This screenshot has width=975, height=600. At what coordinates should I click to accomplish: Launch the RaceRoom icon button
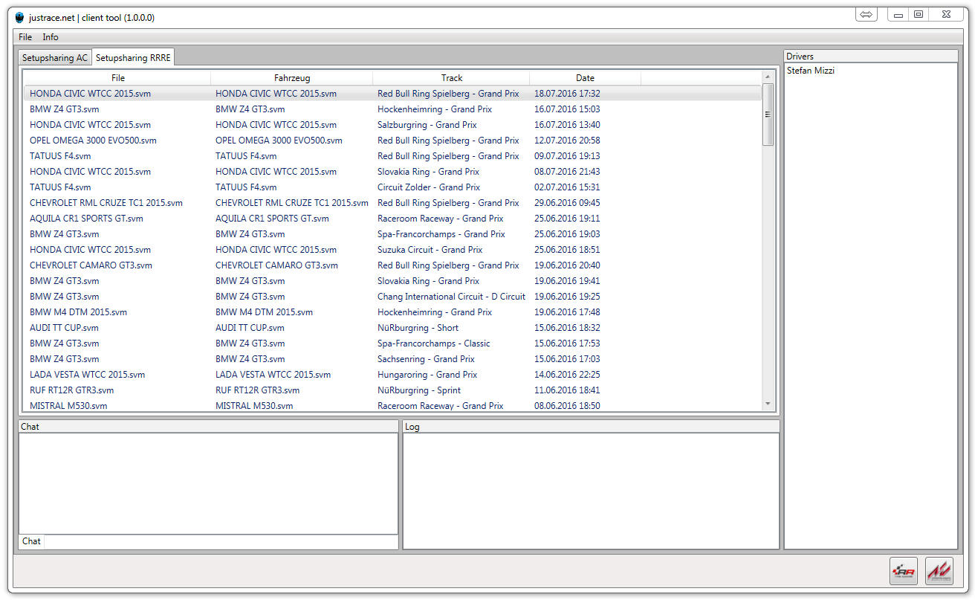[904, 571]
